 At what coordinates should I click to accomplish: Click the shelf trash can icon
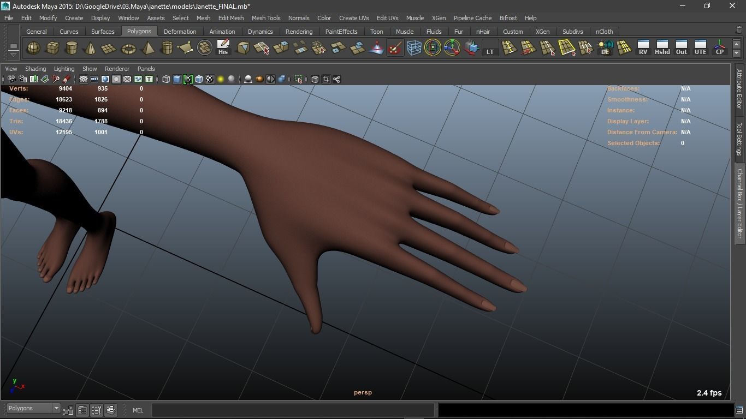[x=739, y=30]
